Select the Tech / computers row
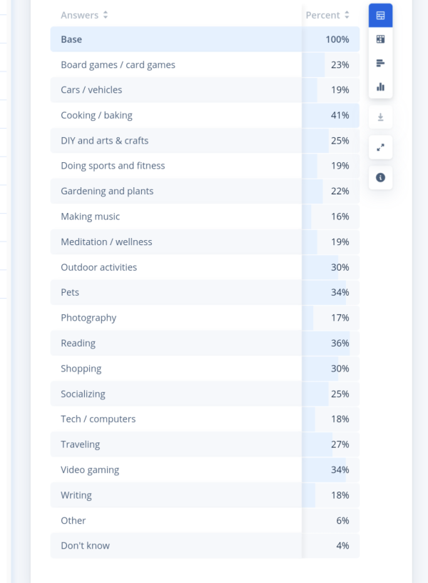This screenshot has width=428, height=583. 205,419
